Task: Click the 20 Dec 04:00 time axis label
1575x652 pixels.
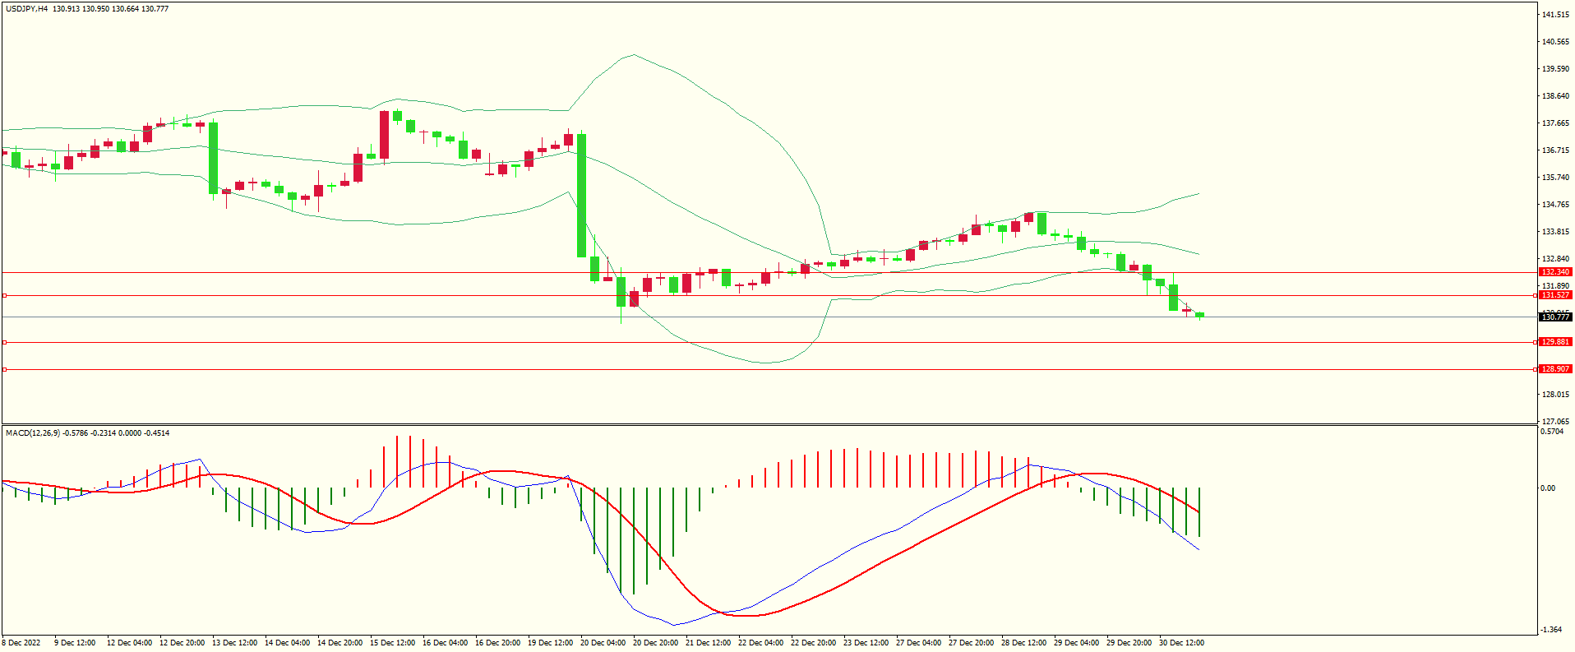Action: point(603,643)
